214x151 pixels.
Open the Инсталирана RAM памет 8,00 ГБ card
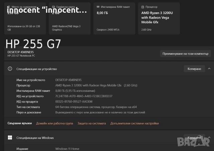point(114,18)
